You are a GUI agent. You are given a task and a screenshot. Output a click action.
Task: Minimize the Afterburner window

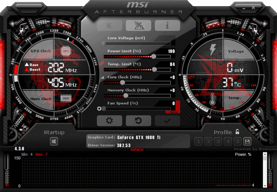pos(244,8)
